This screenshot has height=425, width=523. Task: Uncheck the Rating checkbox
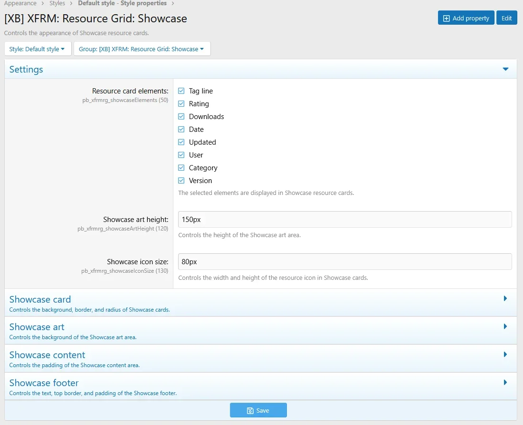pyautogui.click(x=181, y=103)
